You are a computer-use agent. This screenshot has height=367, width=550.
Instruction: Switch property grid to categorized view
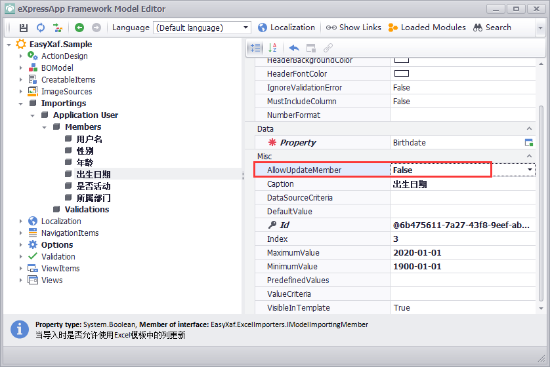(255, 48)
